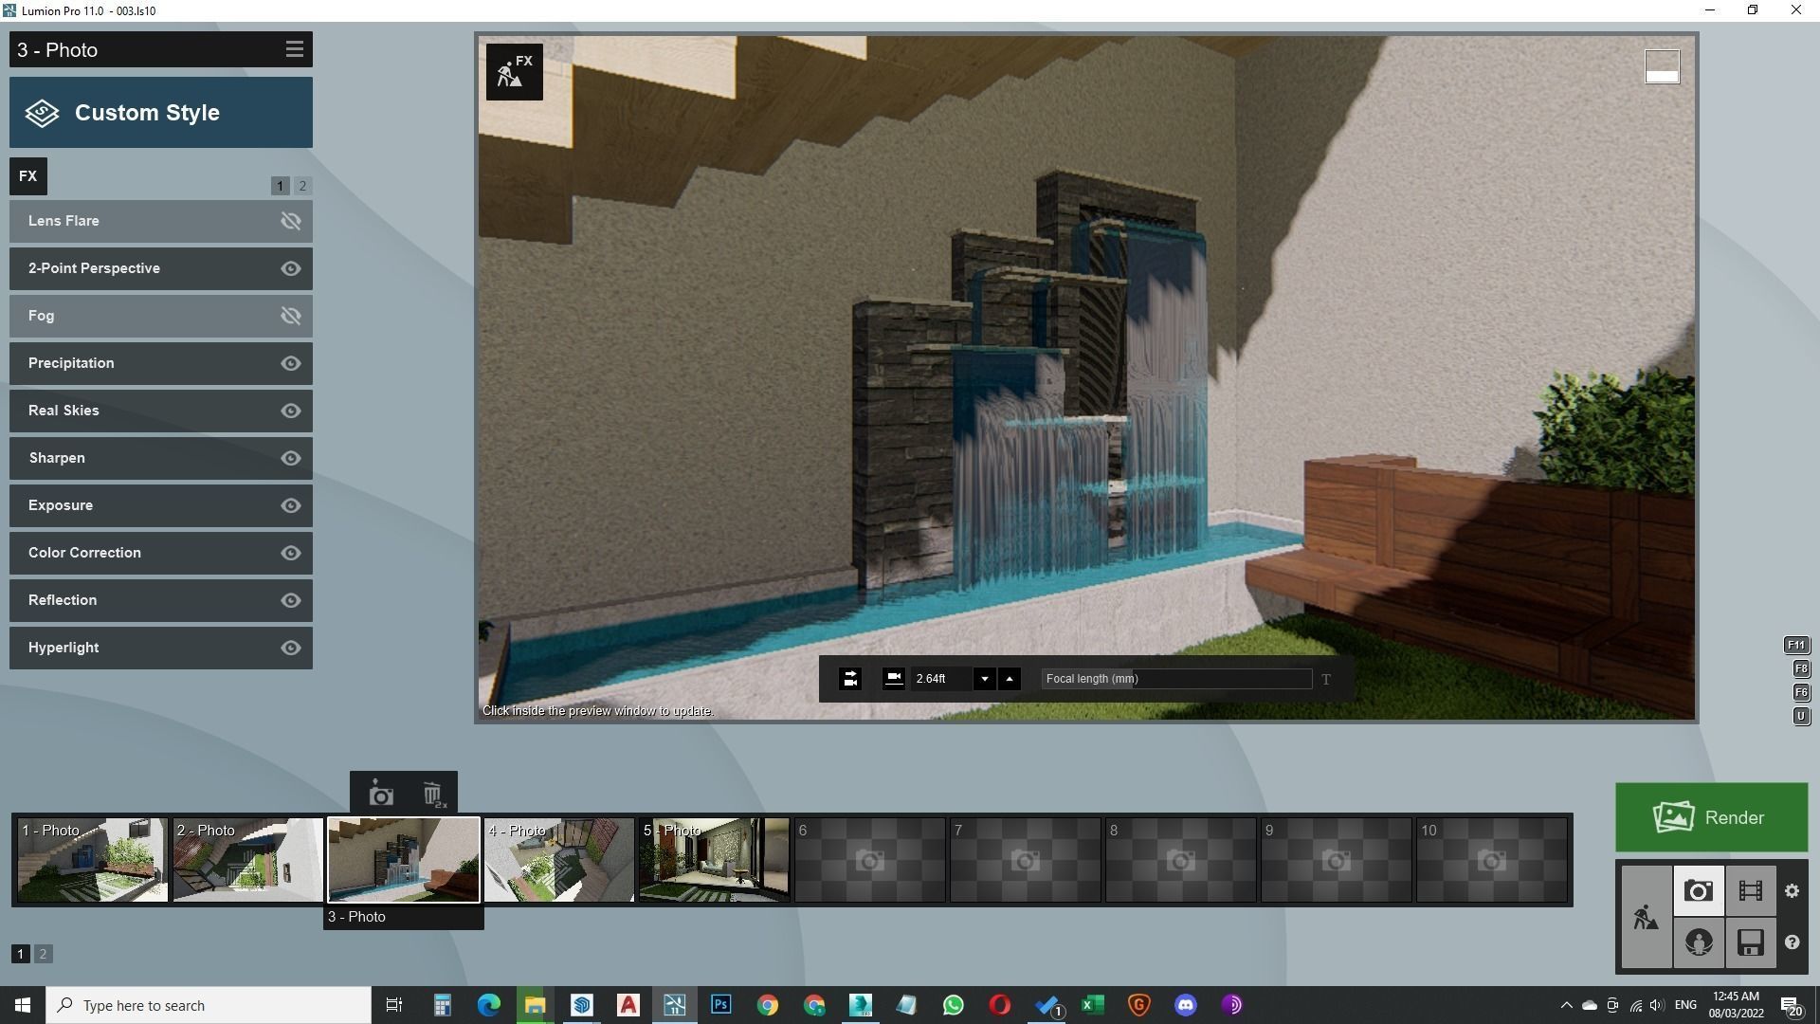The height and width of the screenshot is (1024, 1820).
Task: Lower camera height with down arrow
Action: click(x=984, y=679)
